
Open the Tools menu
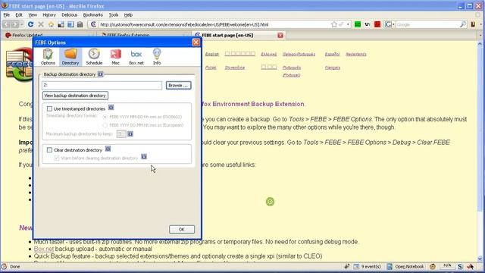(114, 15)
